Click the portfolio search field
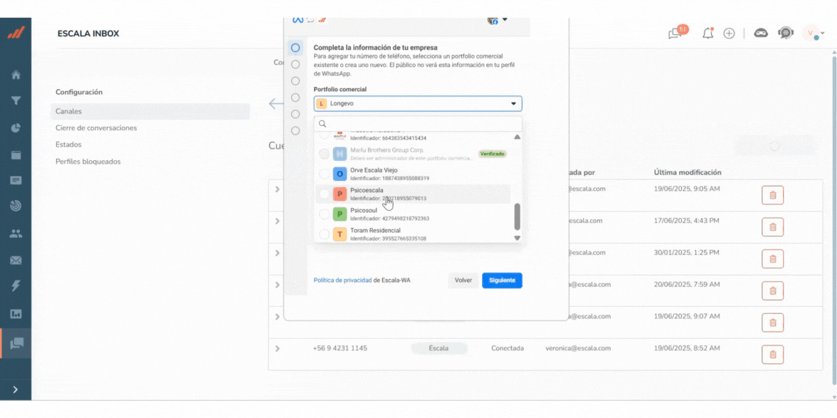 tap(418, 124)
